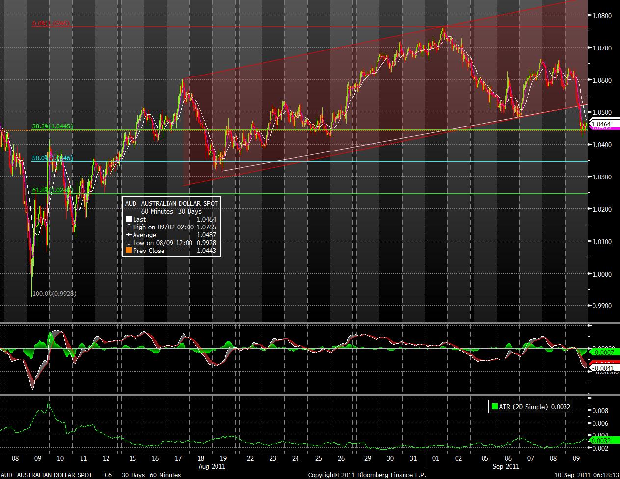The height and width of the screenshot is (479, 620).
Task: Select the 38.2% (1.0445) Fibonacci level label
Action: click(x=53, y=126)
